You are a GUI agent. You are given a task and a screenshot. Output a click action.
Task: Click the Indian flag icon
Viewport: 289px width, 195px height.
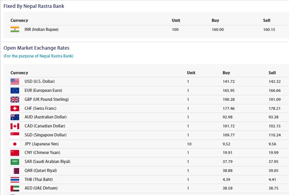click(x=15, y=29)
